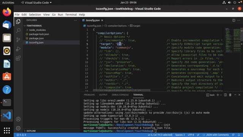This screenshot has width=243, height=137.
Task: Split the terminal panel
Action: (225, 95)
